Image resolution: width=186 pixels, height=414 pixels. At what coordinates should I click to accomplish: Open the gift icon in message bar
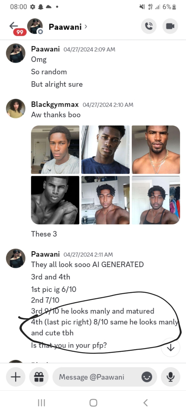click(39, 377)
